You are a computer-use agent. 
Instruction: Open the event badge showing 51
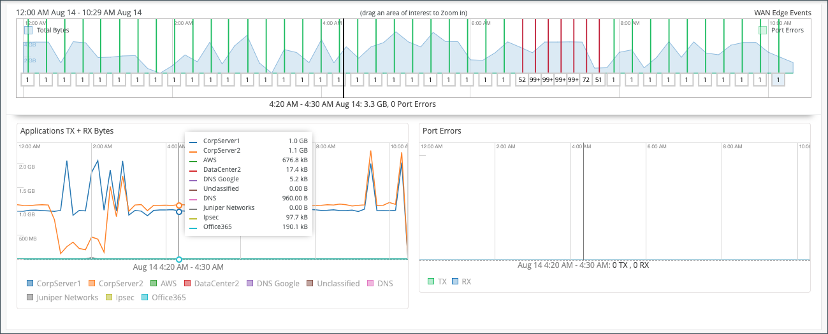[x=599, y=80]
